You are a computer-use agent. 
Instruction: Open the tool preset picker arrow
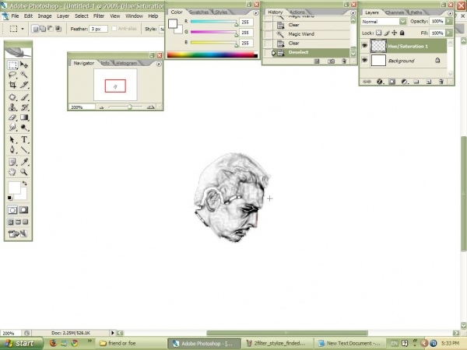[23, 29]
